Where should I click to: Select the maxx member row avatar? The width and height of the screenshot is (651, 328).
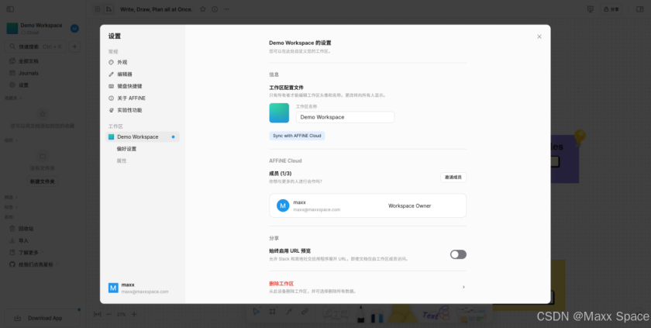coord(283,205)
